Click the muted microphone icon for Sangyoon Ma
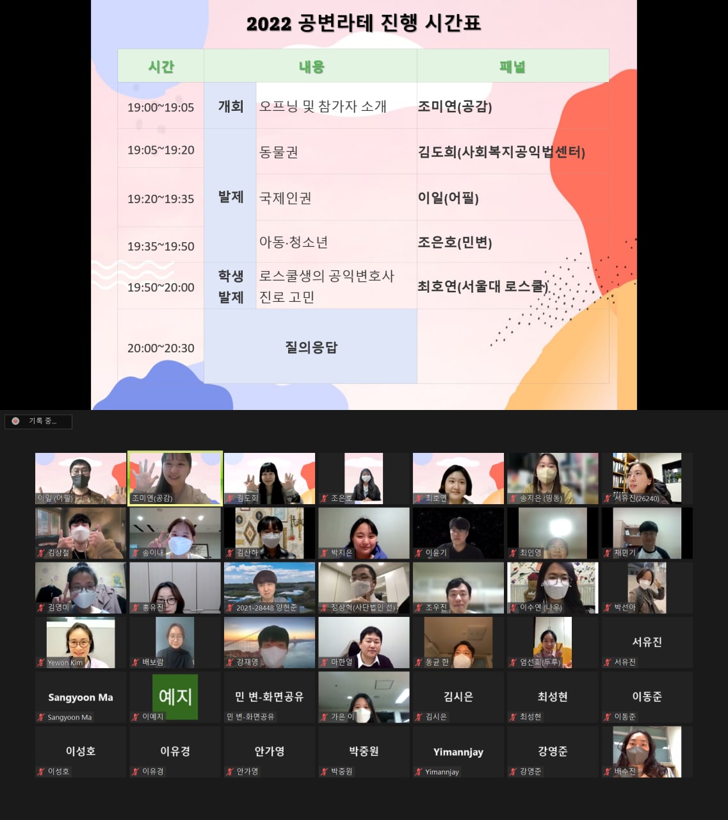This screenshot has width=728, height=820. pyautogui.click(x=42, y=717)
